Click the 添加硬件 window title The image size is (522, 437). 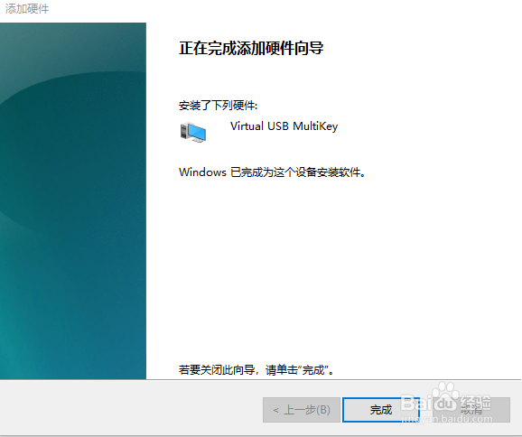point(27,9)
